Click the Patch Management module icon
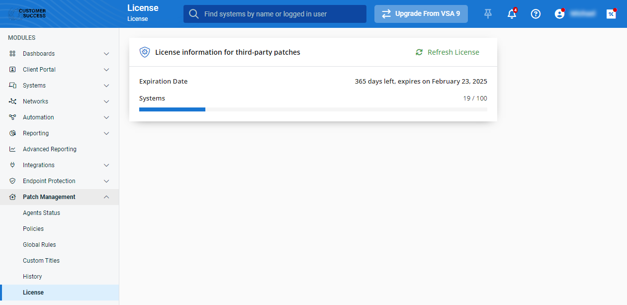The height and width of the screenshot is (305, 627). [12, 197]
